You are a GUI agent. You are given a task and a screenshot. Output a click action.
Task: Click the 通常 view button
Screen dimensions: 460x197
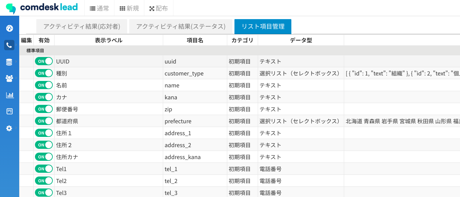coord(99,8)
